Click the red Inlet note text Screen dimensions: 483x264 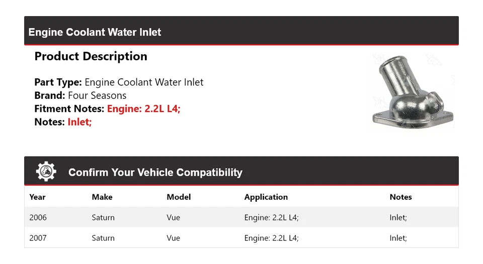pyautogui.click(x=79, y=121)
